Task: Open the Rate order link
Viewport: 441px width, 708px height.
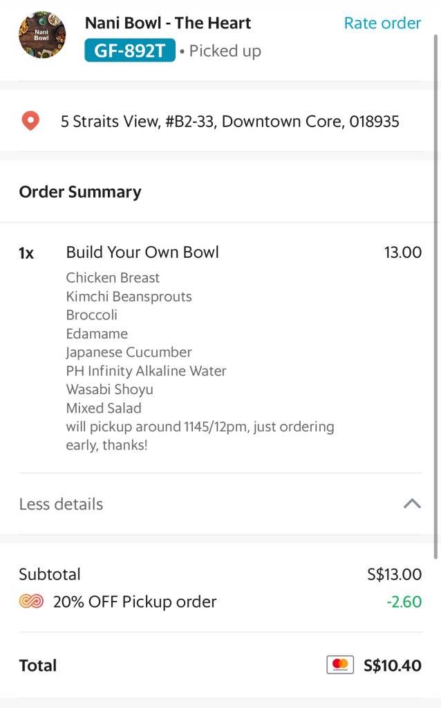Action: [382, 23]
